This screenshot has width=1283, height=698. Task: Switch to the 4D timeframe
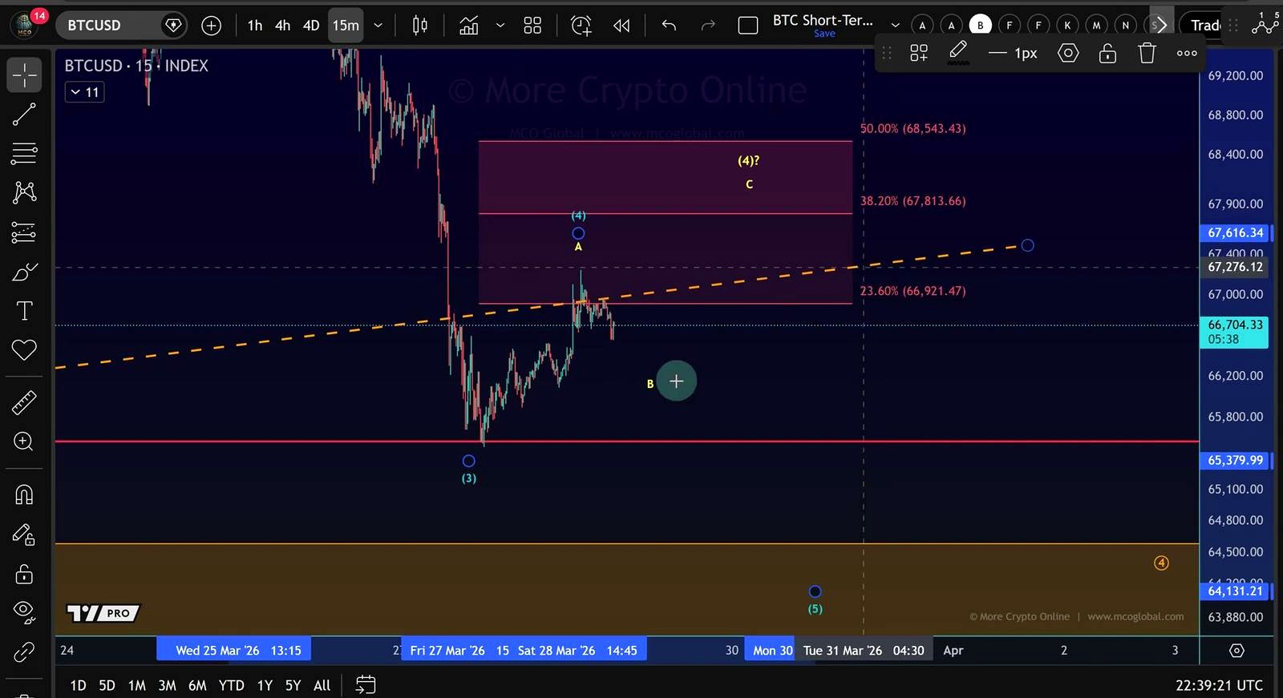[x=311, y=26]
